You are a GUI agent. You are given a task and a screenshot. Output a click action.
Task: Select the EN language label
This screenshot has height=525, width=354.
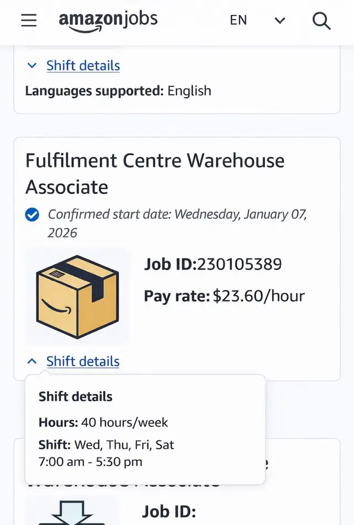[x=238, y=20]
